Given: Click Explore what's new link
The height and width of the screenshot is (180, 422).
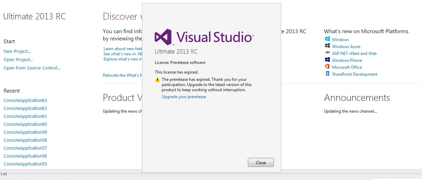Looking at the screenshot, I should [x=123, y=59].
